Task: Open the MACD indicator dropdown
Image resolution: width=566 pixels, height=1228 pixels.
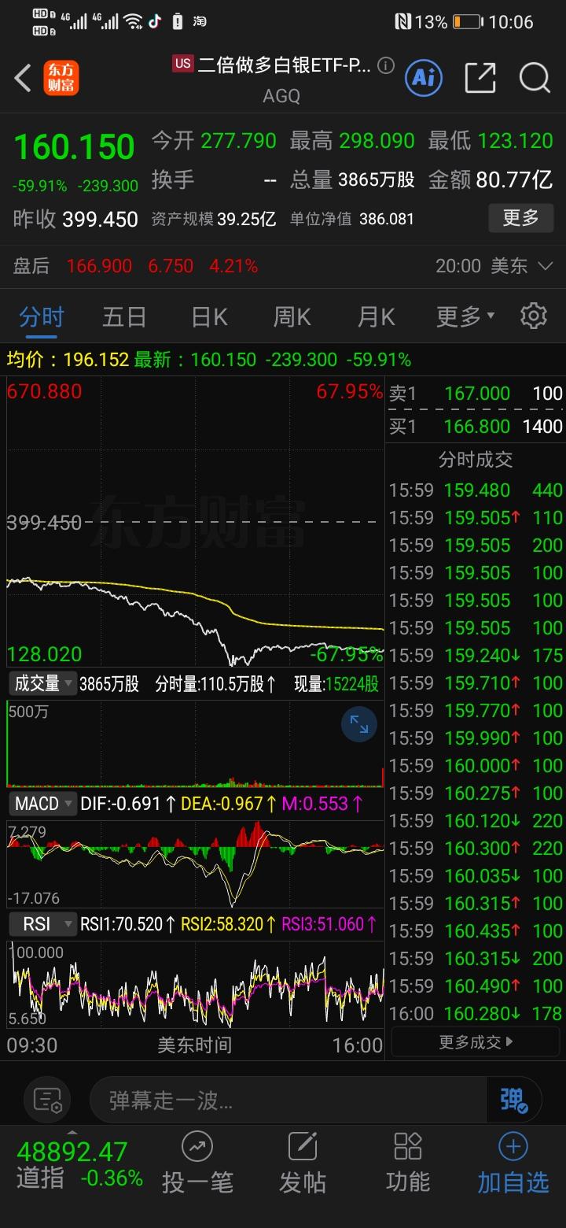Action: (42, 804)
